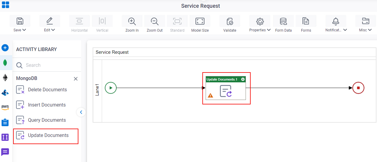The image size is (377, 162).
Task: Click the Zoom Out magnifier icon
Action: pos(154,21)
